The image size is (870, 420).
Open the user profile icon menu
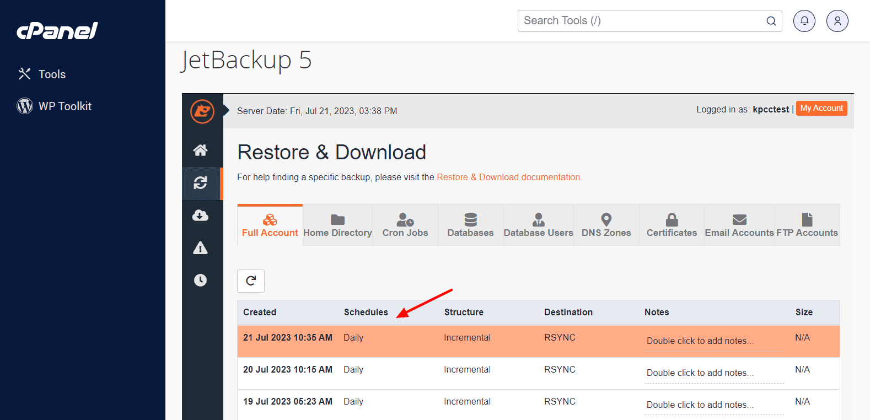pos(837,21)
